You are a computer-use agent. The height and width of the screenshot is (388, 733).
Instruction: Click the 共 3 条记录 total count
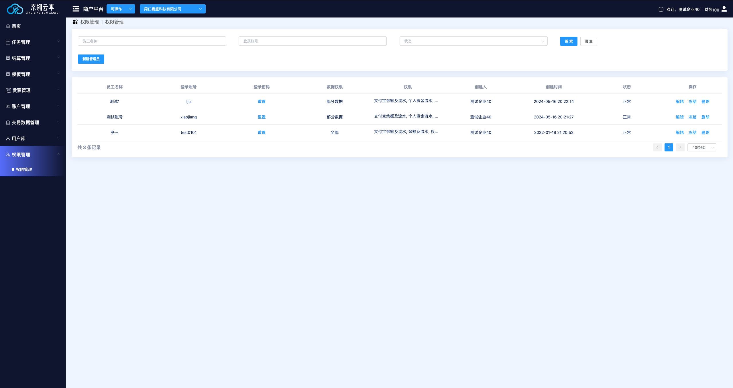click(x=89, y=147)
